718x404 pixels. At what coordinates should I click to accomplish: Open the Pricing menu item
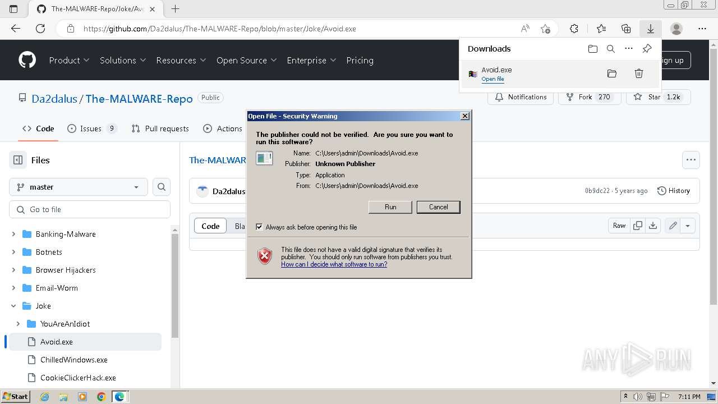(360, 60)
